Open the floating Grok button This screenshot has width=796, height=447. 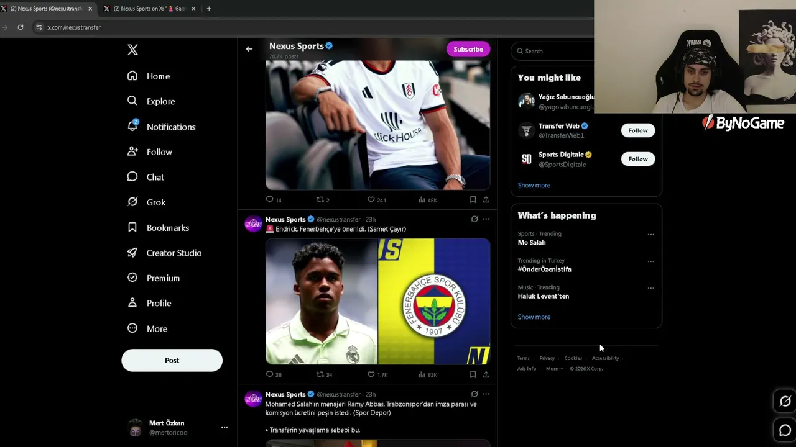785,401
